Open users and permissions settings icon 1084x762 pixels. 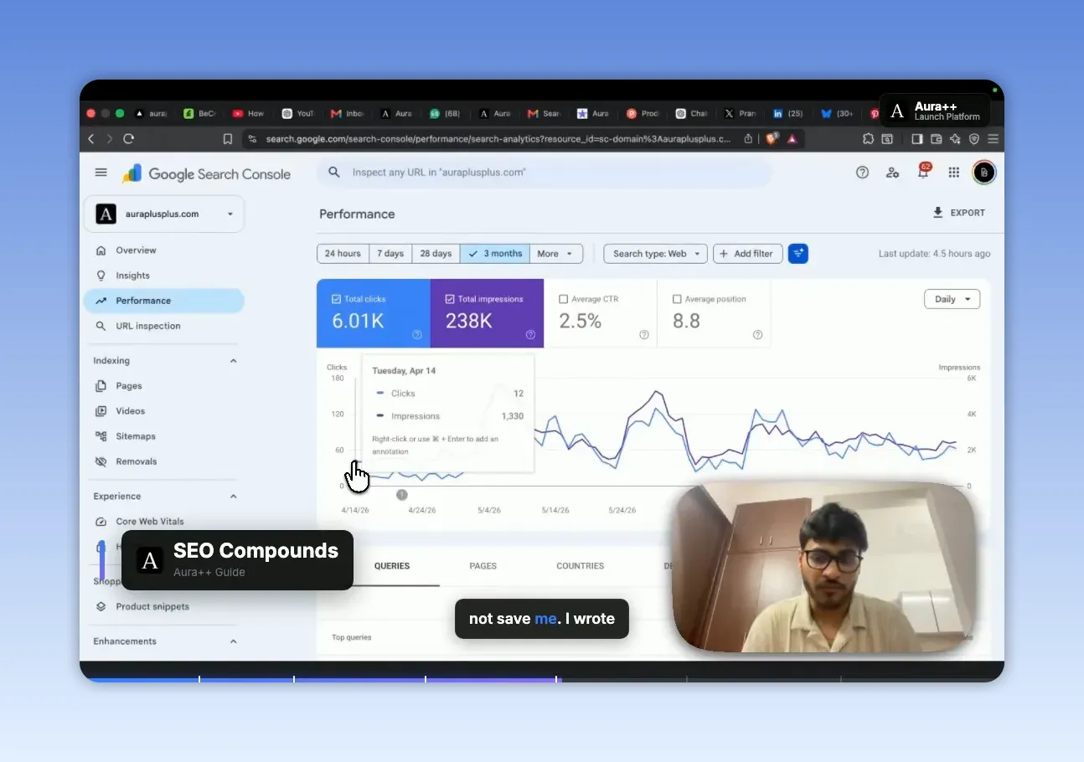[892, 172]
